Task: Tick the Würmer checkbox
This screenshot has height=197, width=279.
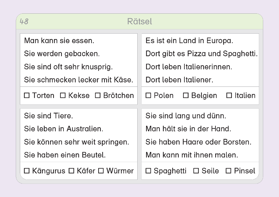Action: 101,171
